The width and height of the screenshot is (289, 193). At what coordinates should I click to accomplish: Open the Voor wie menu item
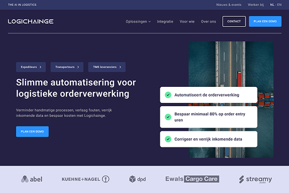pos(187,21)
